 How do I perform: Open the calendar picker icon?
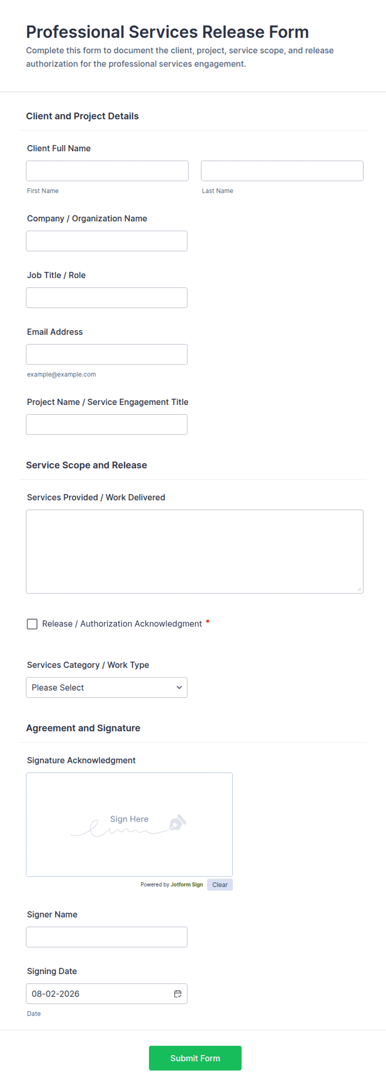click(x=178, y=994)
